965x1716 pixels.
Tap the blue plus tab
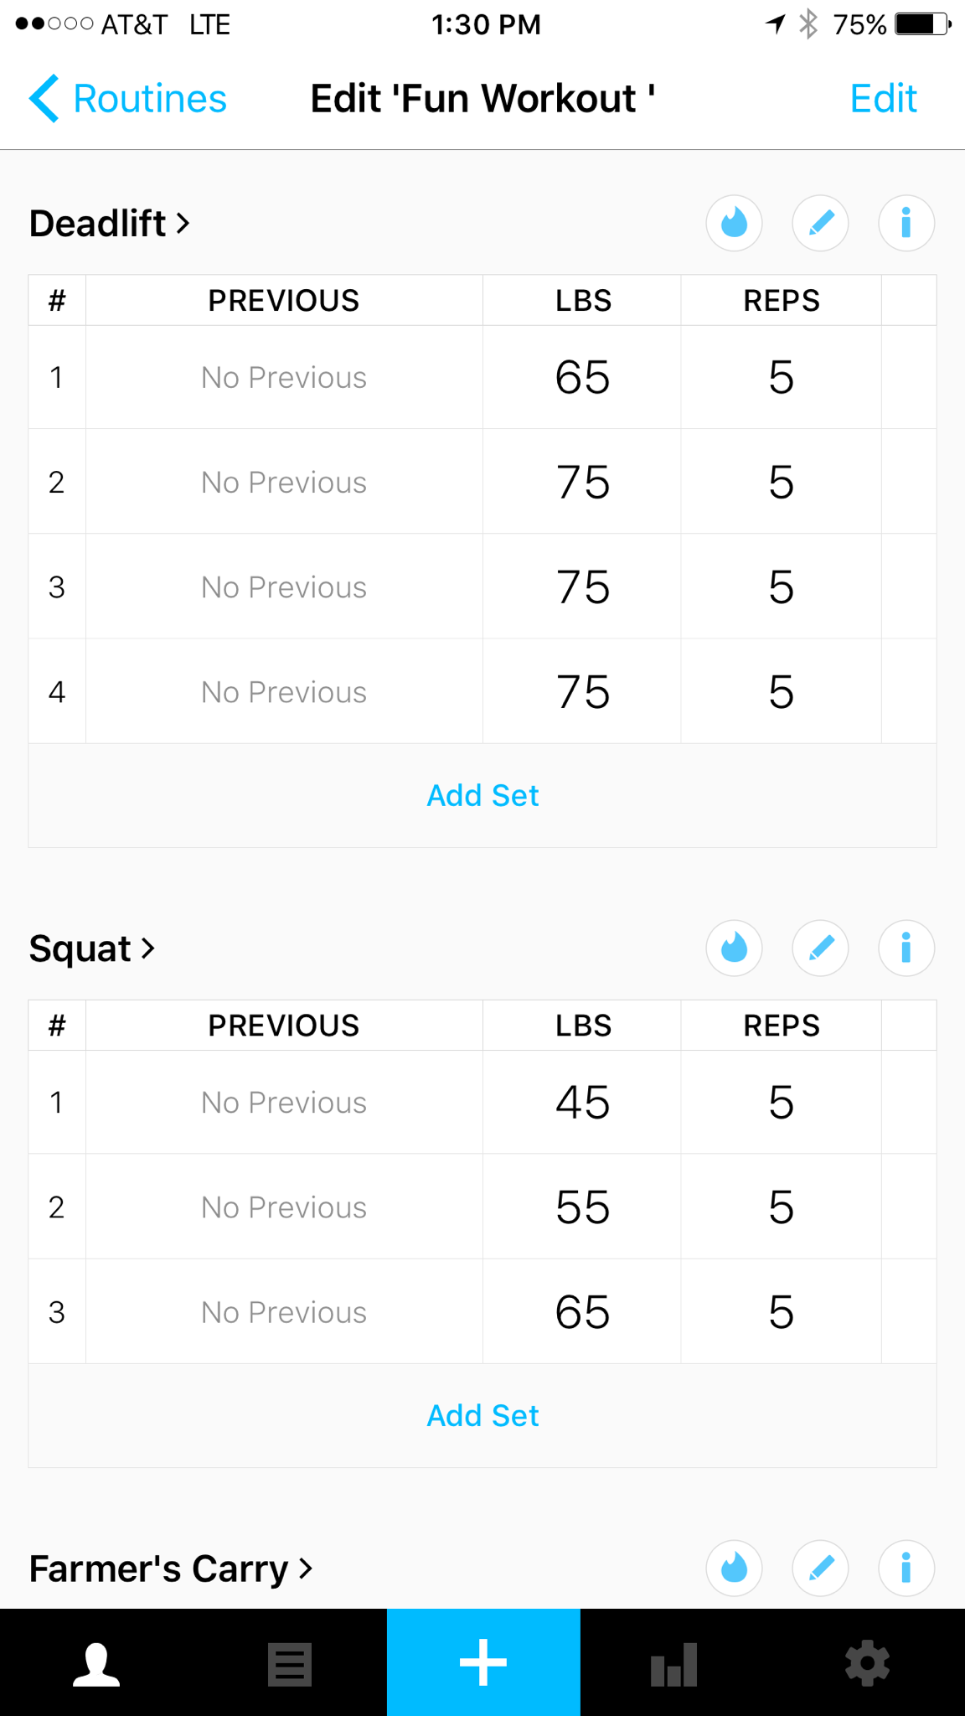(483, 1663)
